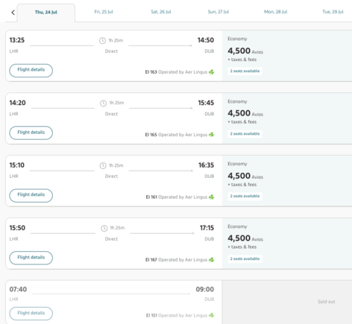The image size is (352, 324).
Task: Click the 09:00 arrival time
Action: 205,289
